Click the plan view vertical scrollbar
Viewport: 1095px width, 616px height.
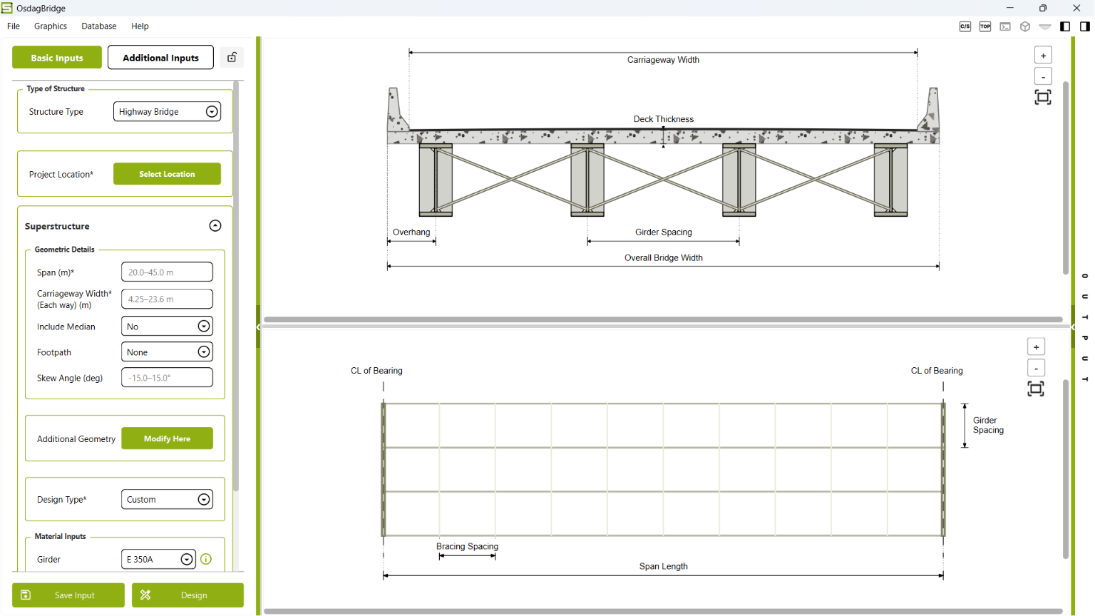tap(1066, 469)
